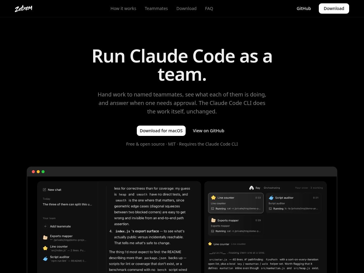Click the New chat compose icon
This screenshot has height=273, width=364.
click(45, 190)
